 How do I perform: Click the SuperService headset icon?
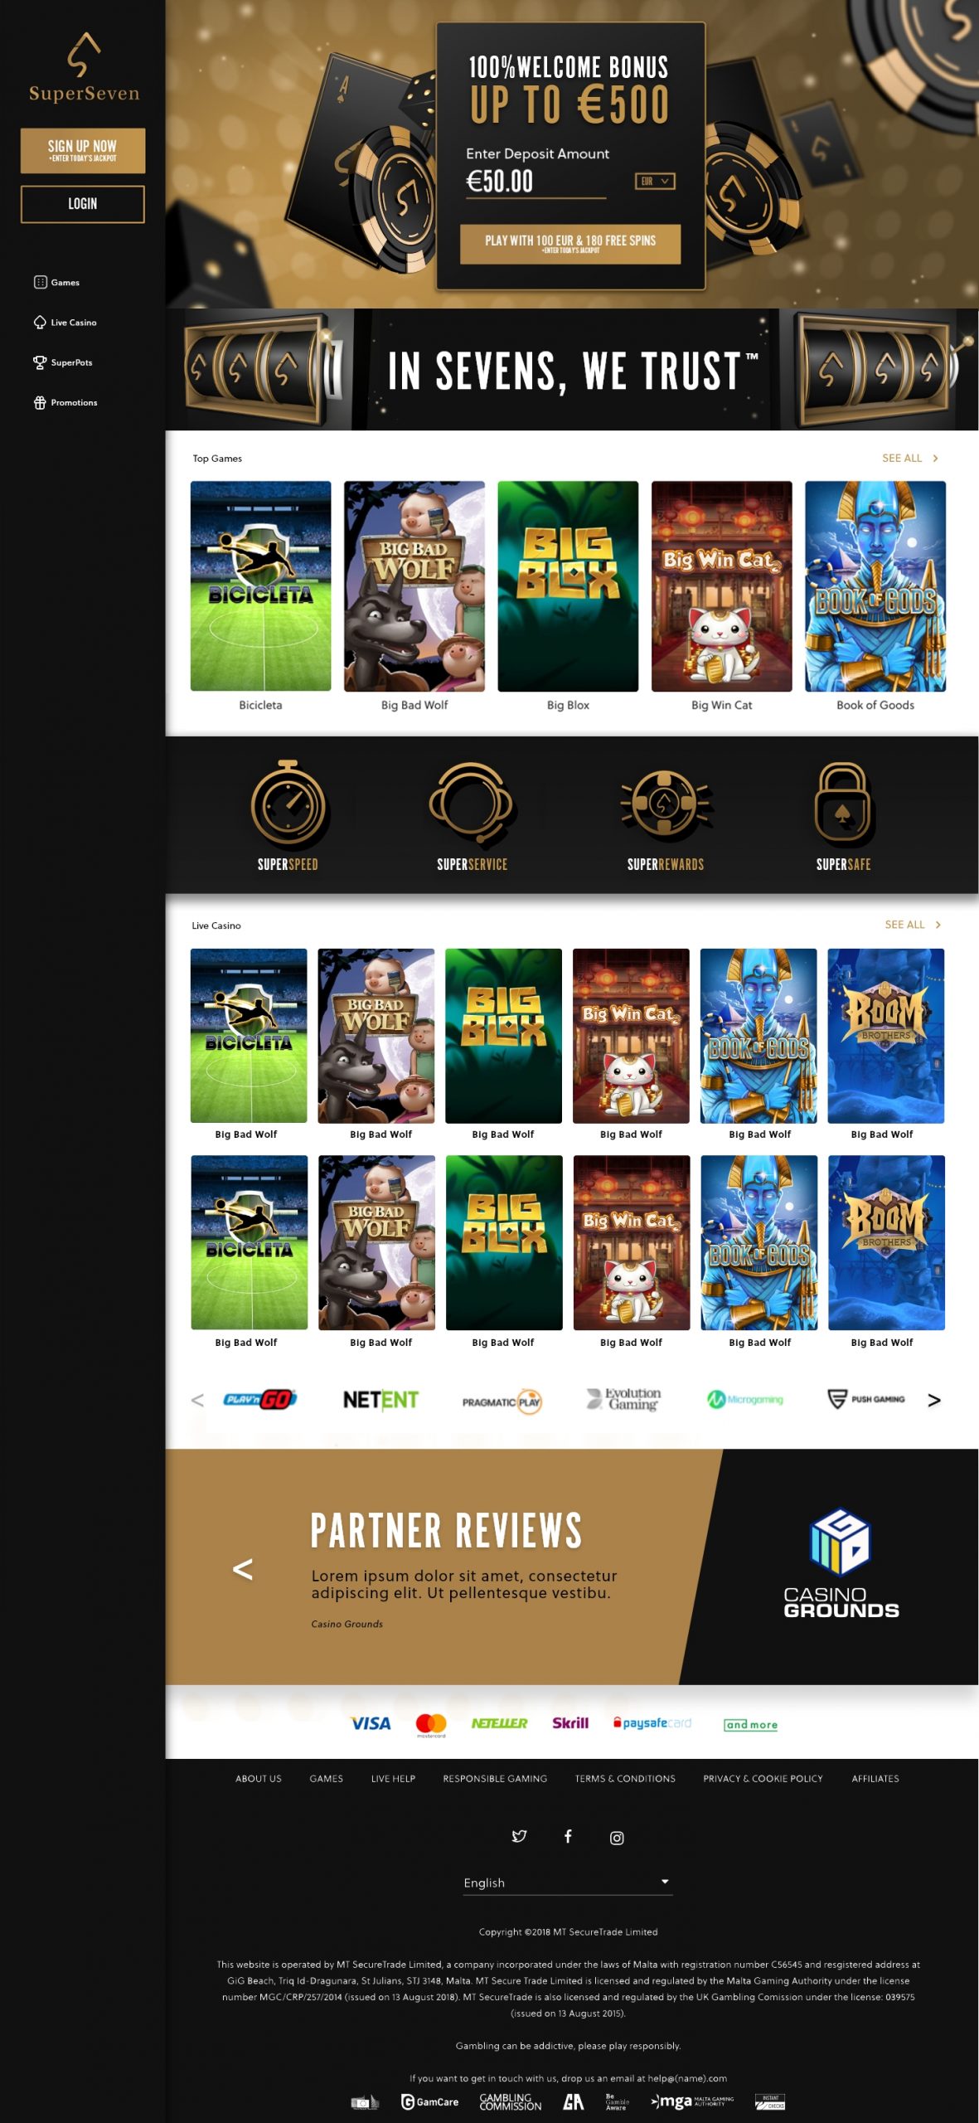pyautogui.click(x=471, y=802)
